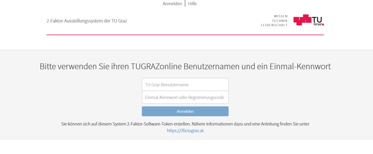Focus the Einmal-Kennwort oder Registrierungscode field

185,97
